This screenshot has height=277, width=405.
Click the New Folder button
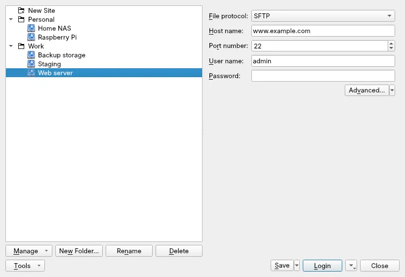tap(79, 251)
